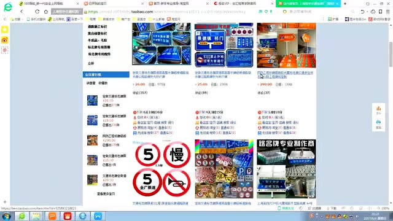Open assorted warning signs collage product image
Image resolution: width=393 pixels, height=221 pixels.
[224, 169]
